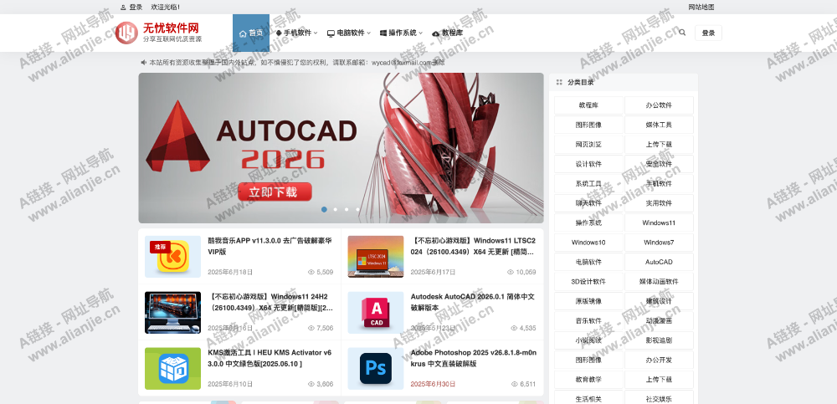
Task: Click 立即下载 on the AutoCAD banner
Action: point(275,192)
